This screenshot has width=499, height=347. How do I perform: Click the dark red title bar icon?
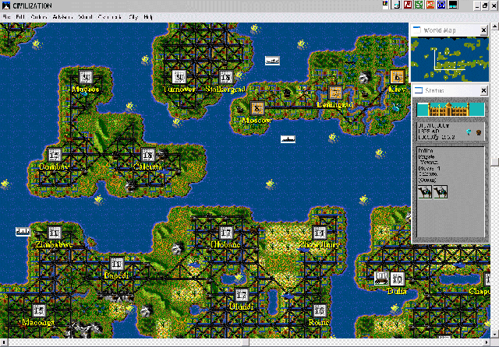point(408,5)
